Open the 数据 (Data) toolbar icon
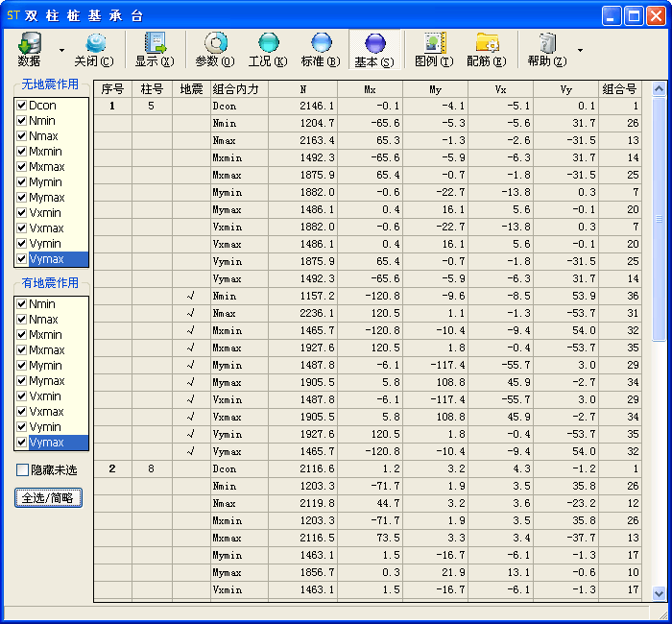672x624 pixels. (29, 49)
